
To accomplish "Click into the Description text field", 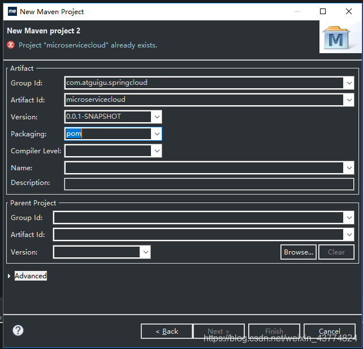I will coord(209,184).
